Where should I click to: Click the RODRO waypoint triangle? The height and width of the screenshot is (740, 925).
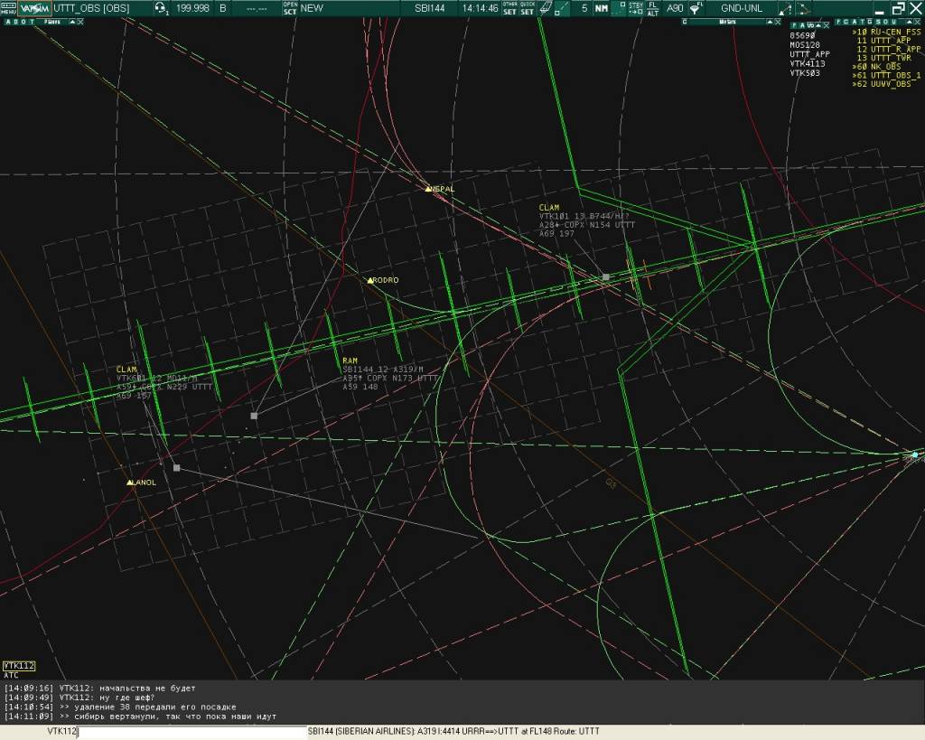click(370, 280)
